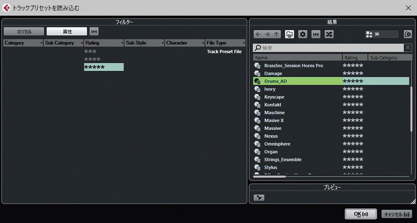The width and height of the screenshot is (417, 223).
Task: Select the Stylus preset name
Action: pos(271,167)
